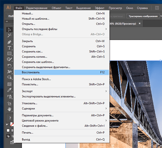Choose Экспортировать выделенные элементы... menu item

[x=62, y=97]
